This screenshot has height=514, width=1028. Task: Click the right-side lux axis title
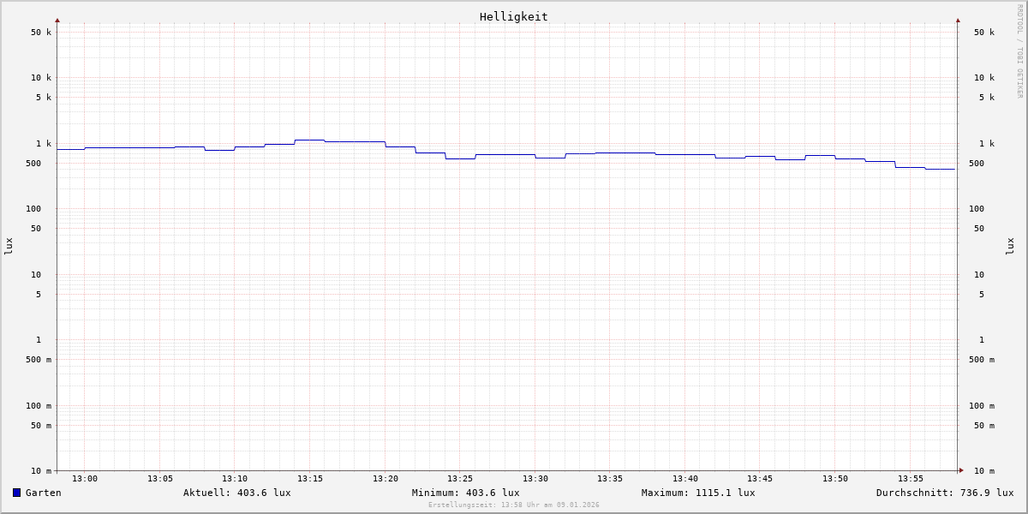tap(1010, 247)
